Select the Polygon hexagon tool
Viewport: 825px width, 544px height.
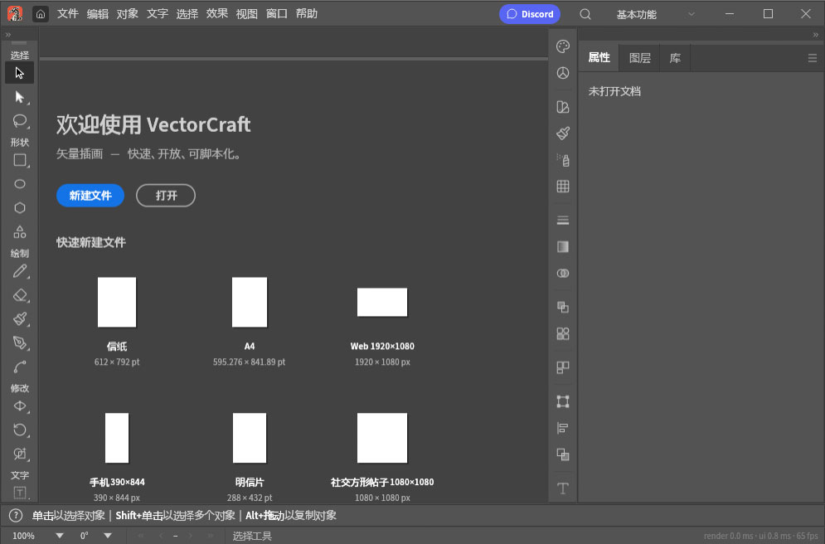click(19, 208)
